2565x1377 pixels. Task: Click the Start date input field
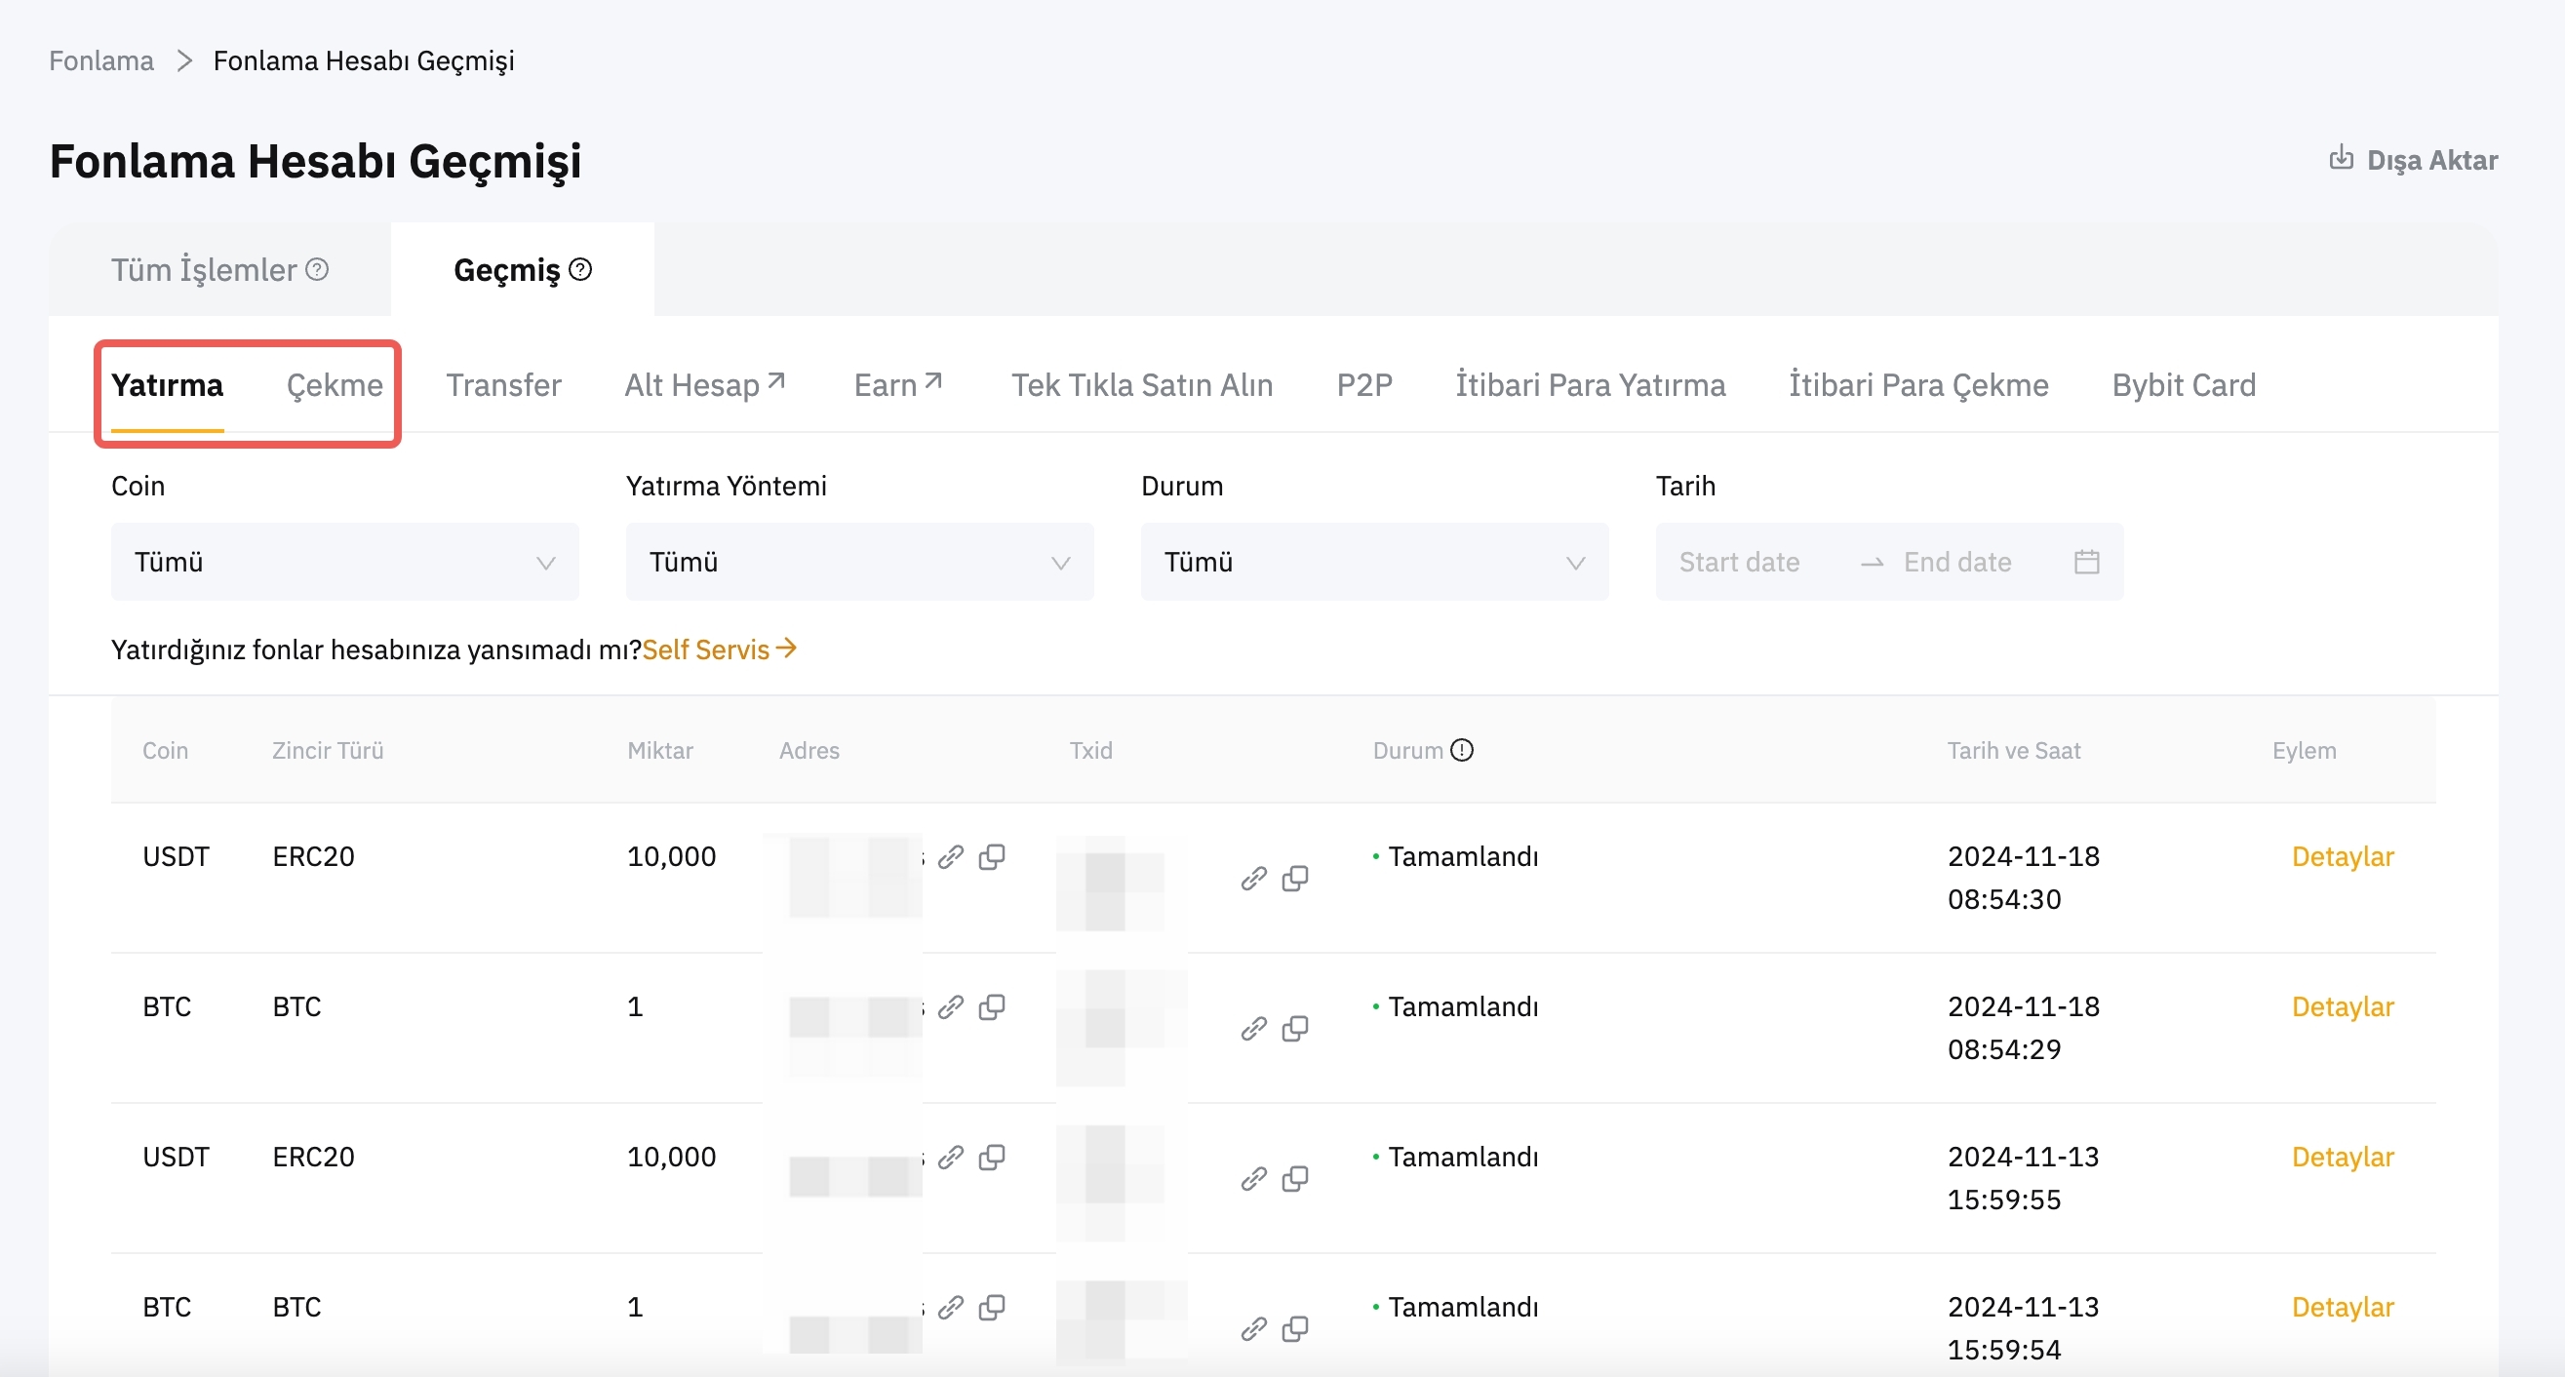pos(1739,562)
